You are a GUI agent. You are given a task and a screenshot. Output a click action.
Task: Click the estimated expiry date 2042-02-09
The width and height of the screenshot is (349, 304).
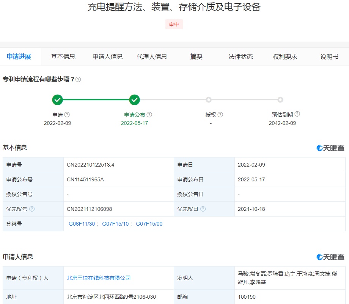(x=282, y=123)
